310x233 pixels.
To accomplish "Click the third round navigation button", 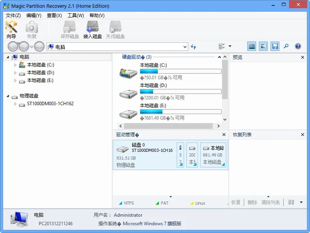I will tap(40, 47).
